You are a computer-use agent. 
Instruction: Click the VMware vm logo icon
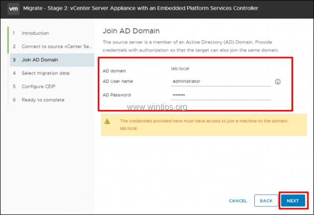(x=13, y=9)
